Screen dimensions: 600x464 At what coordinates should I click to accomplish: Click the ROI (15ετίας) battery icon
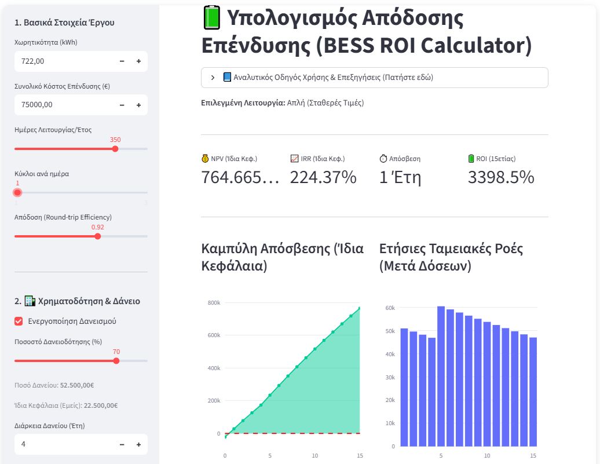471,159
